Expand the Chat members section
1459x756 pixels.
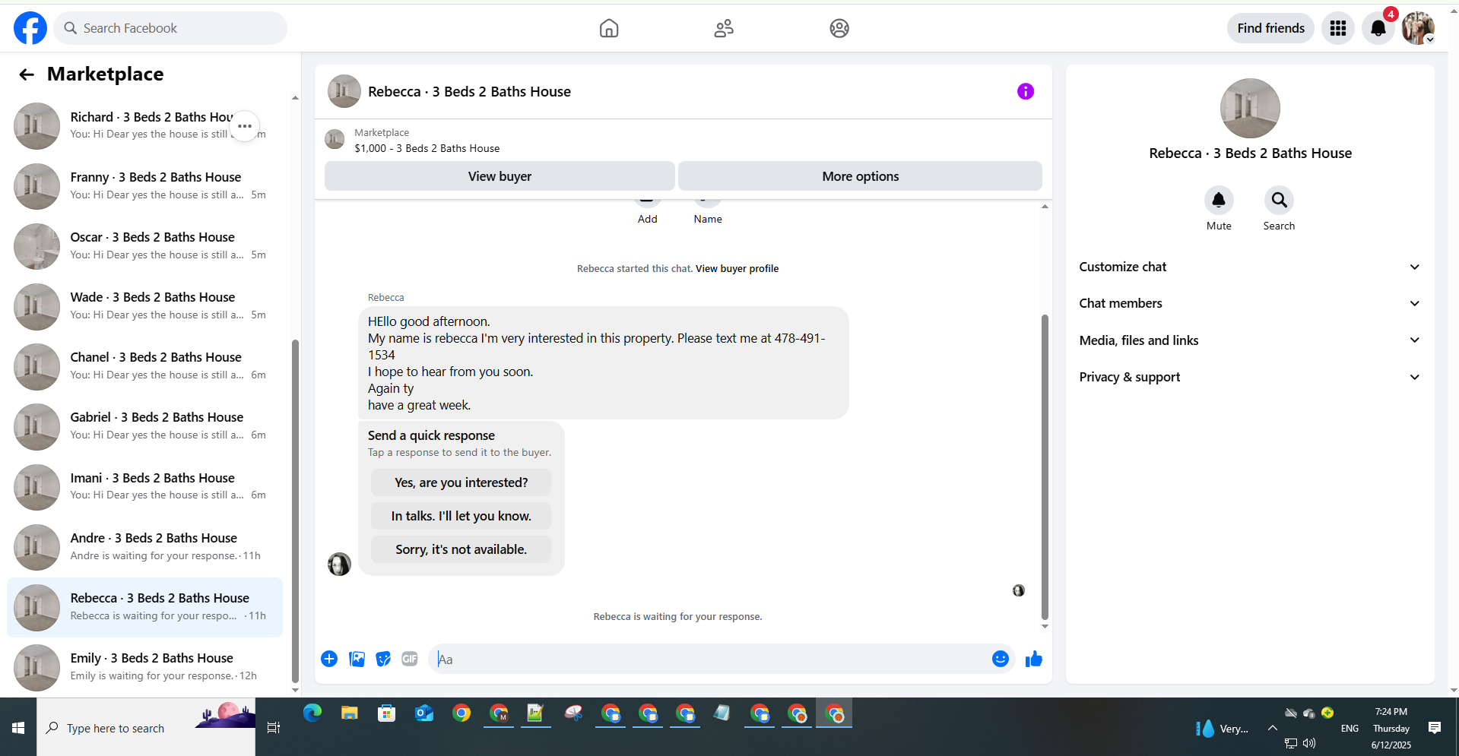point(1250,303)
